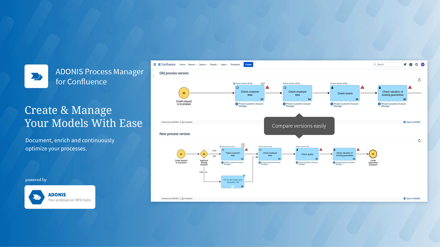The width and height of the screenshot is (440, 247).
Task: Select new Check valuation of existing guarantees task
Action: (x=344, y=154)
